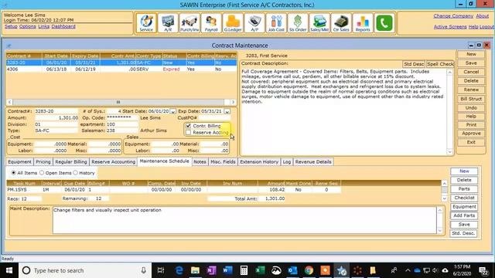Open Calculator from taskbar

(244, 270)
